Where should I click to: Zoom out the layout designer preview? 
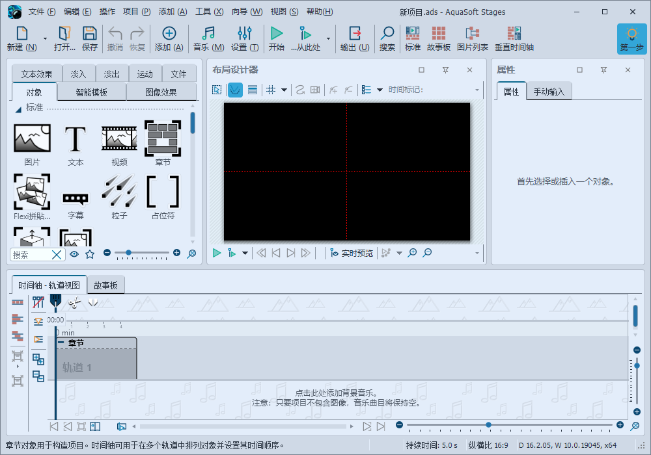click(427, 253)
